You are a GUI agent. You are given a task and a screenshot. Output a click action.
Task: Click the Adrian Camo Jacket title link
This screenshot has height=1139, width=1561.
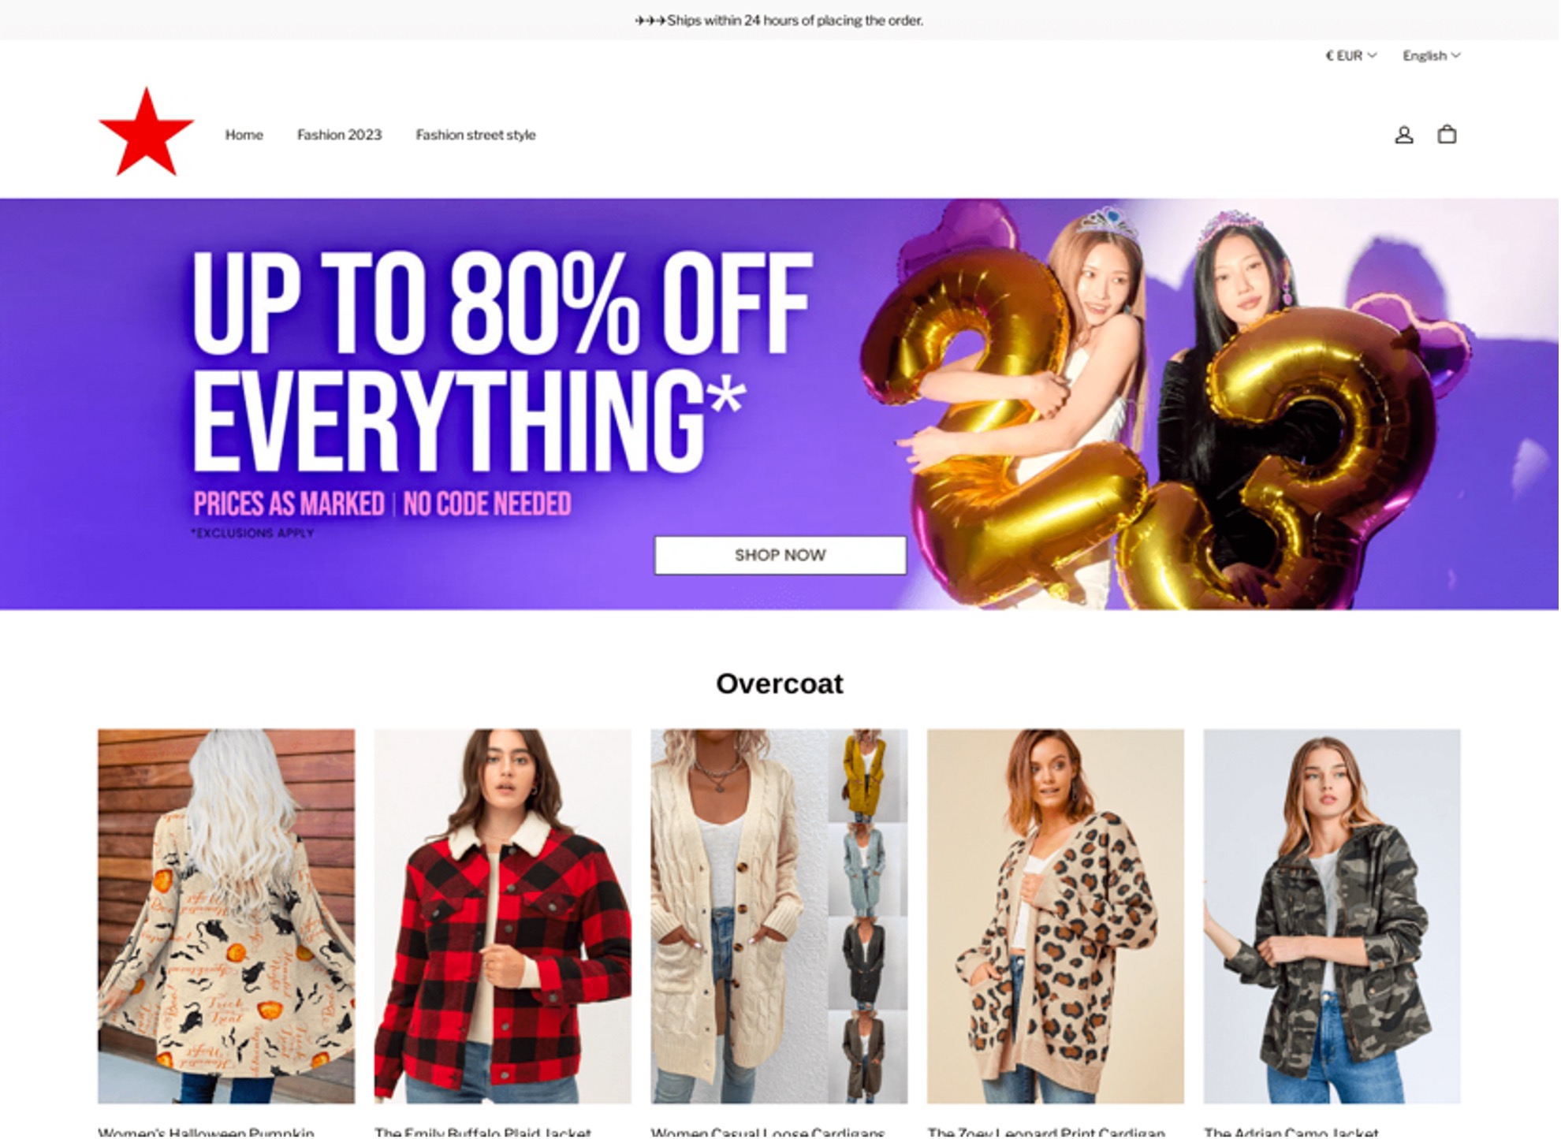pos(1293,1133)
